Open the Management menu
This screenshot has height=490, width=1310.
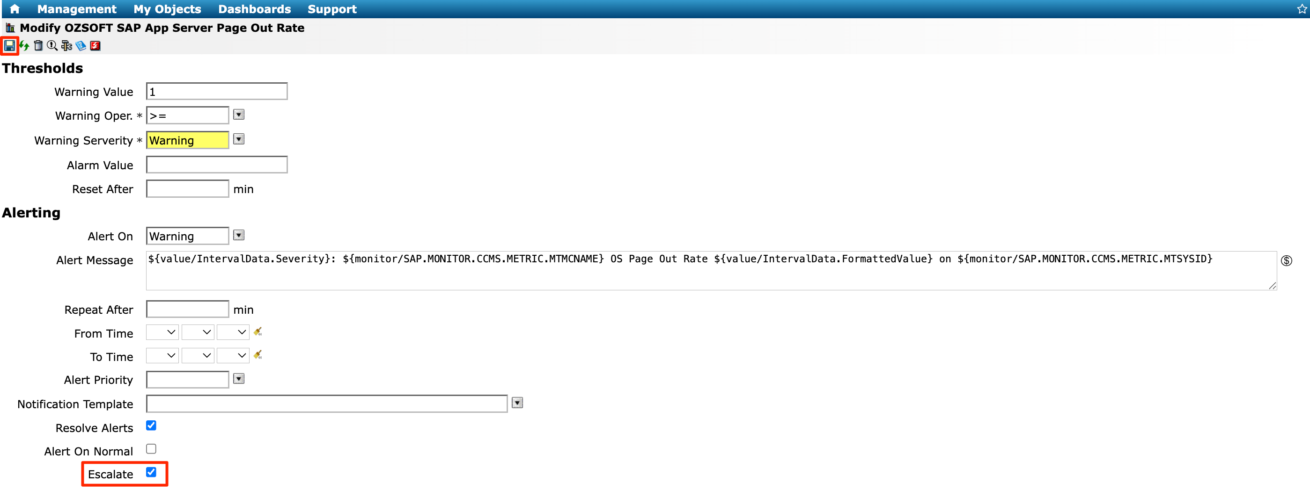pyautogui.click(x=77, y=9)
